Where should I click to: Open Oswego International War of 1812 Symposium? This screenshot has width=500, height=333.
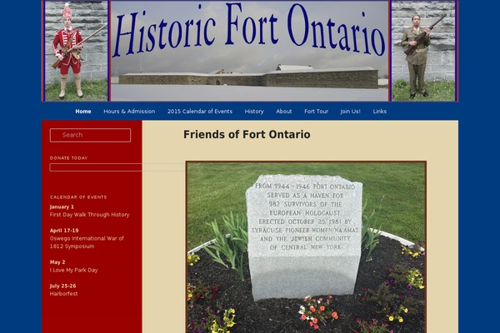pos(87,242)
